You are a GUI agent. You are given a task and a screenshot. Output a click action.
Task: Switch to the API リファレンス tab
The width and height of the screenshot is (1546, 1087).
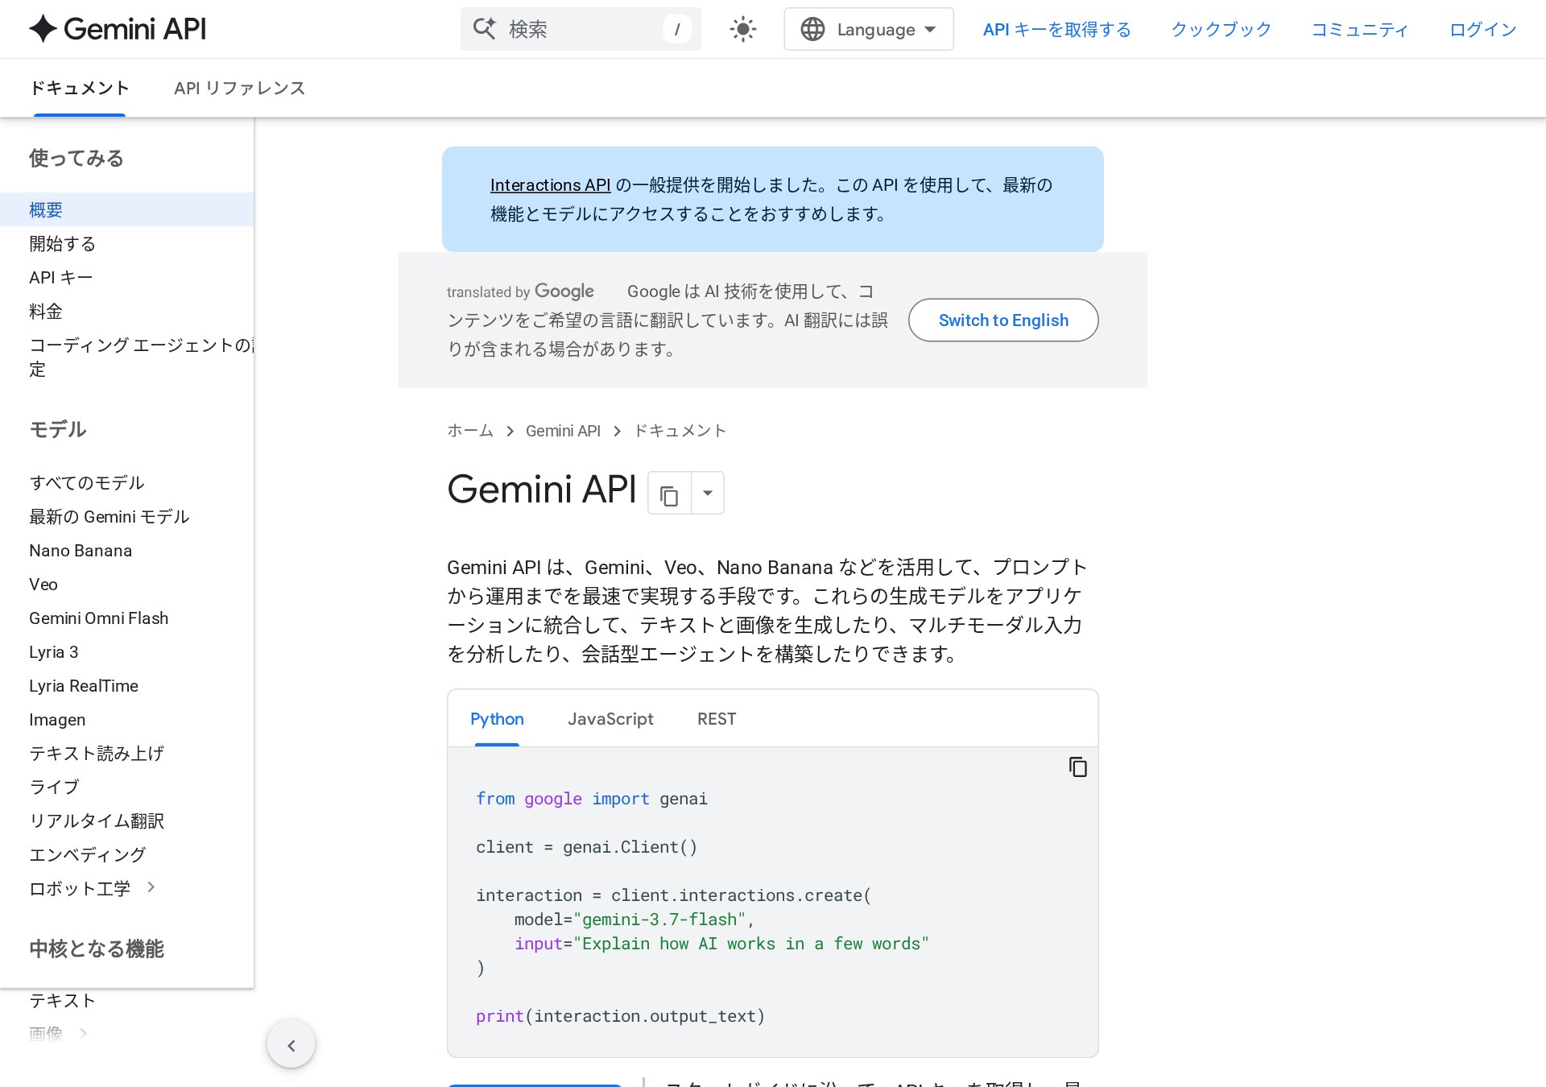(x=240, y=88)
